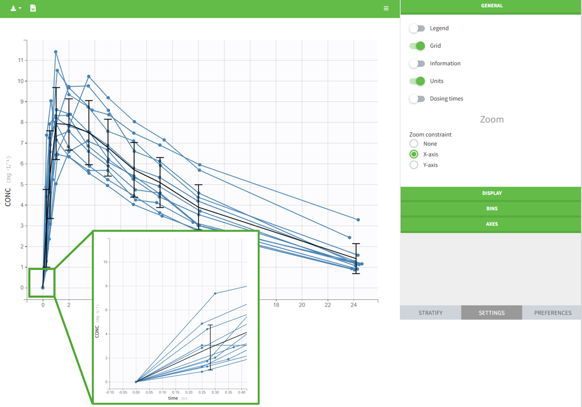Viewport: 582px width, 407px height.
Task: Select X-axis zoom constraint
Action: coord(414,154)
